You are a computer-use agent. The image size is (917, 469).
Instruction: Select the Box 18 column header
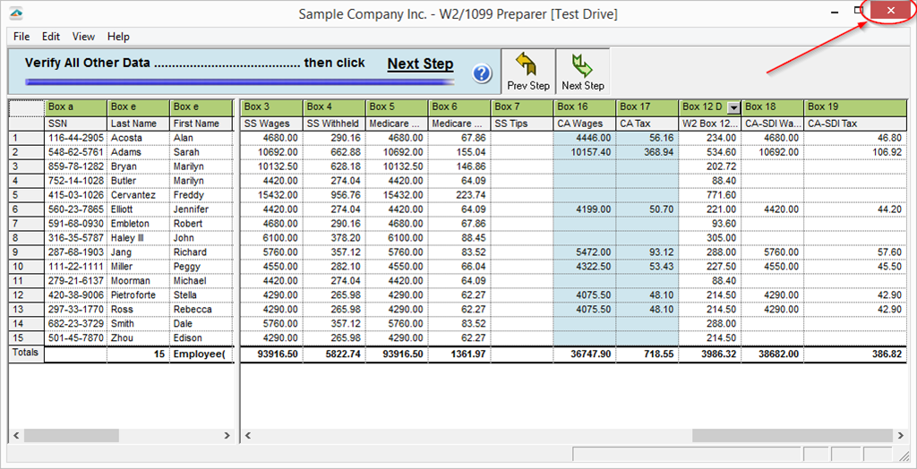coord(773,107)
